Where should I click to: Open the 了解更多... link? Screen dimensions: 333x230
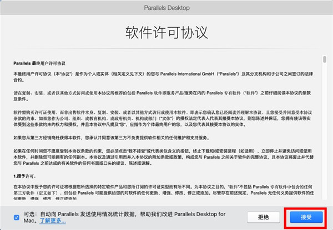(x=53, y=221)
